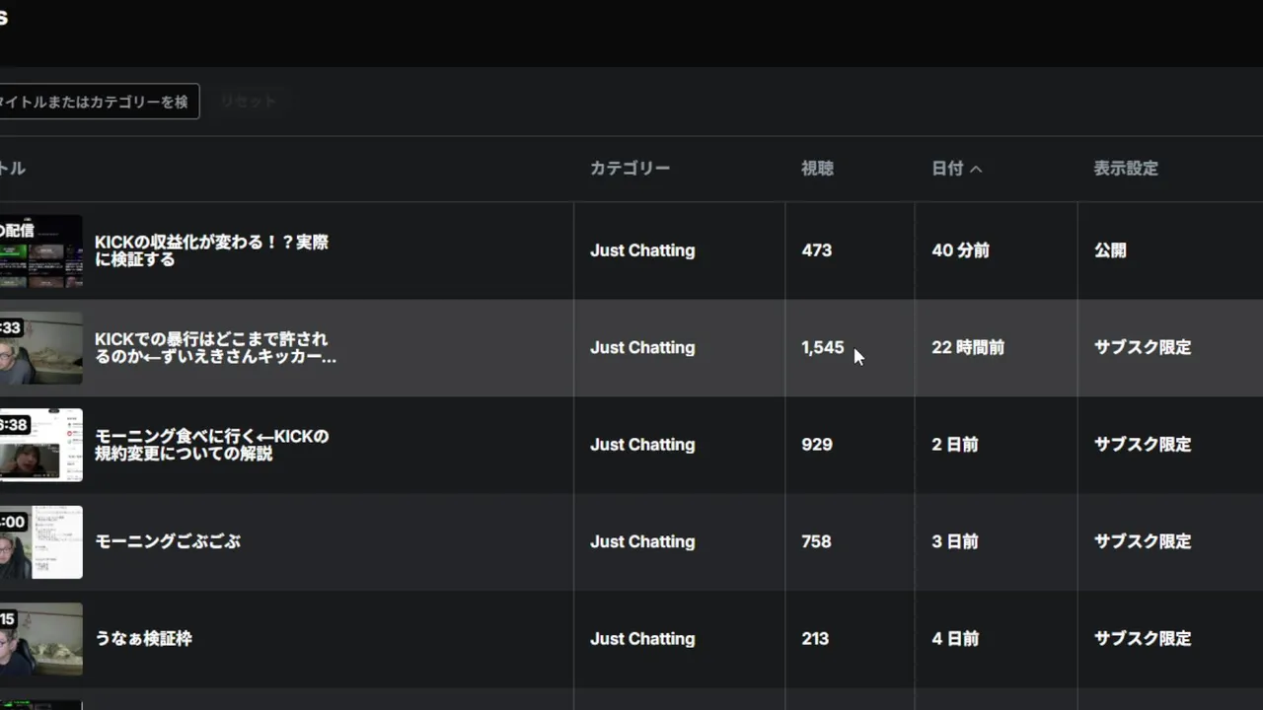Click Just Chatting category on the 473-view row

point(642,250)
